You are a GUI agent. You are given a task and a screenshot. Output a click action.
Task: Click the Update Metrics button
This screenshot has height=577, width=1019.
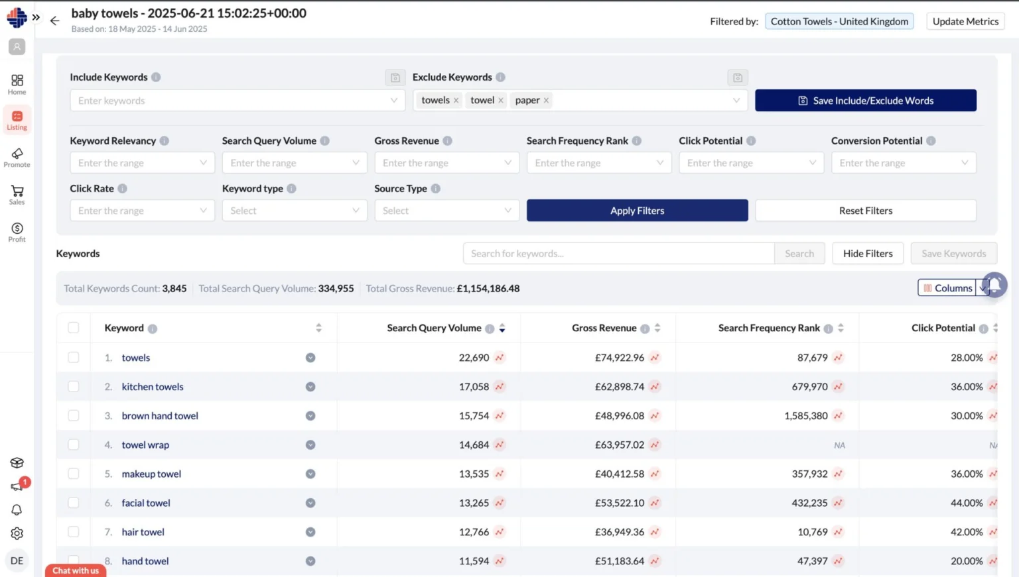coord(965,21)
